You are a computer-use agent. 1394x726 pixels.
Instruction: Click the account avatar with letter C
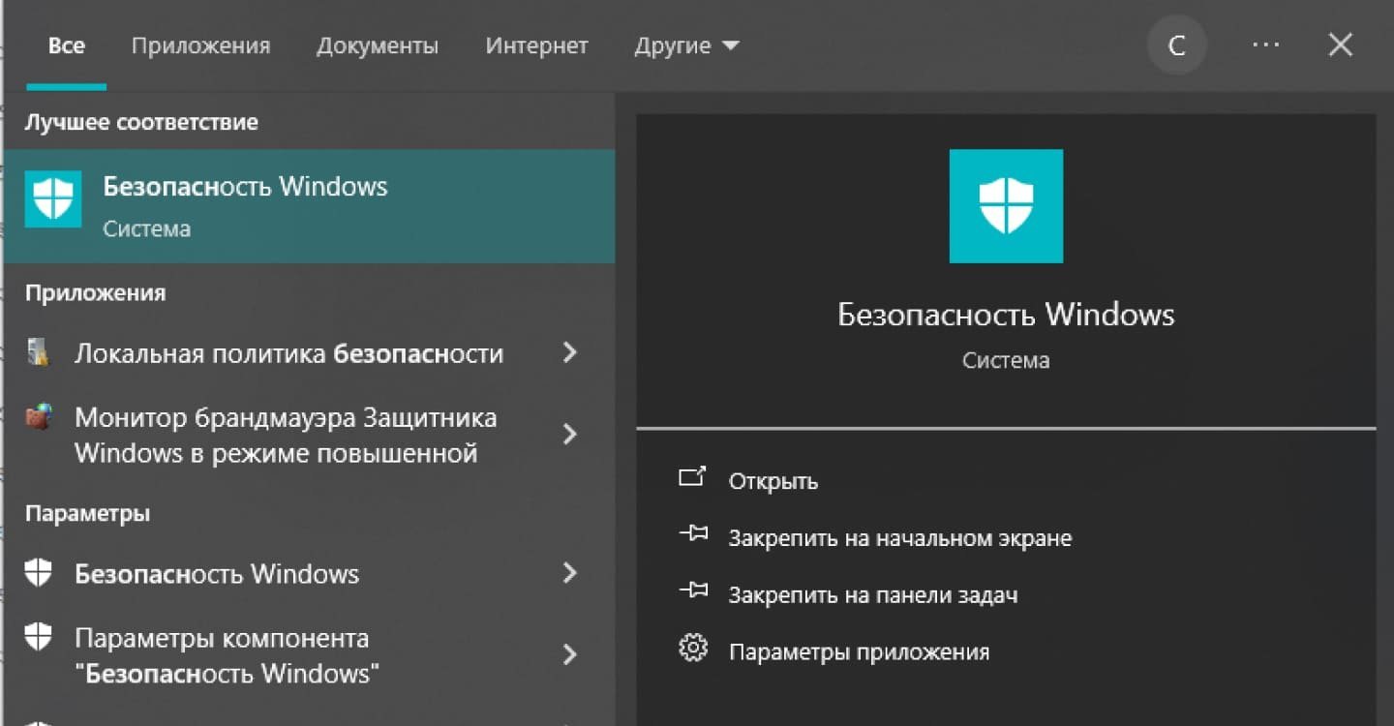coord(1177,45)
